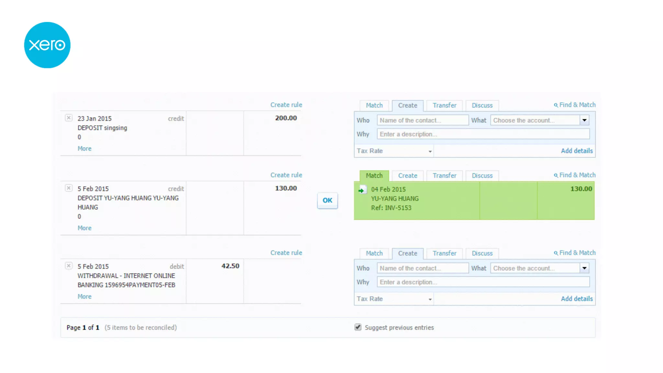Image resolution: width=663 pixels, height=373 pixels.
Task: Switch to Transfer tab for 130.00 deposit
Action: (444, 175)
